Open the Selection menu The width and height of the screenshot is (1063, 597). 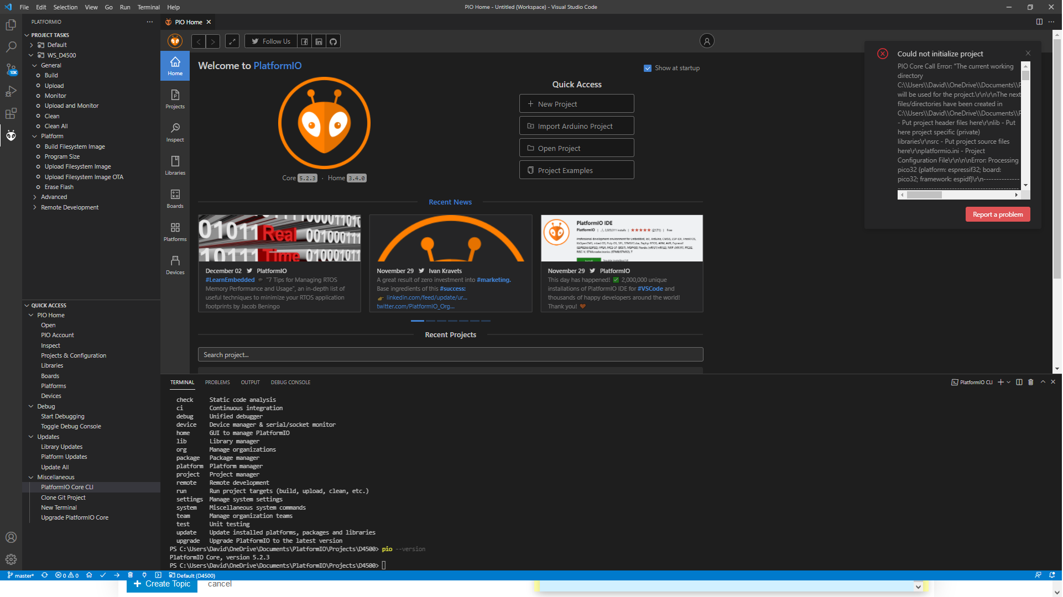click(x=65, y=7)
